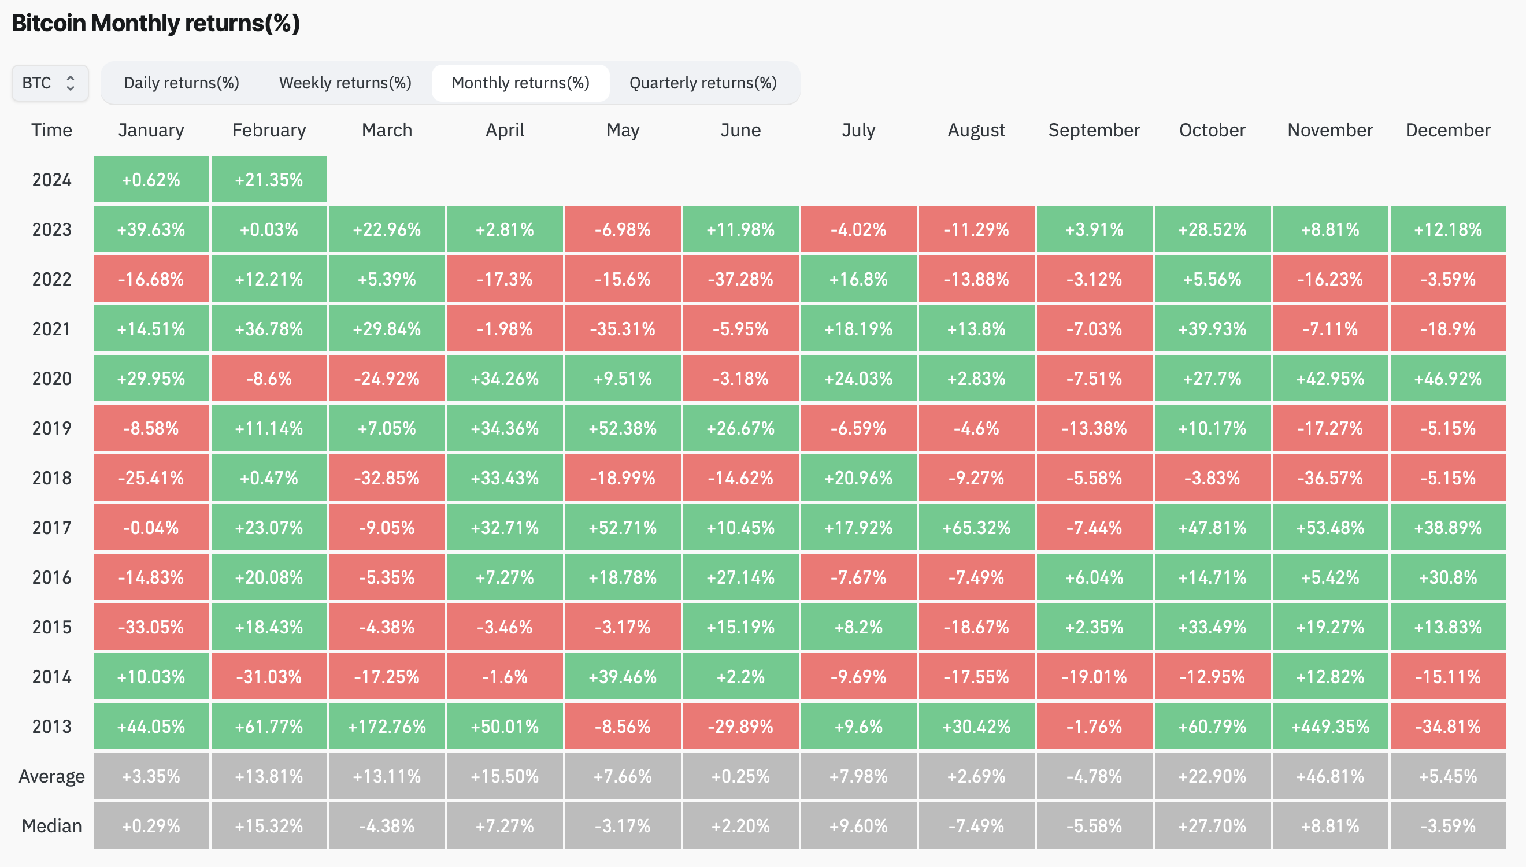Switch to the Daily returns(%) tab
This screenshot has height=867, width=1526.
click(x=181, y=83)
